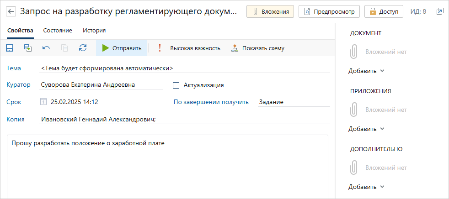Click the refresh icon in toolbar

tap(83, 48)
